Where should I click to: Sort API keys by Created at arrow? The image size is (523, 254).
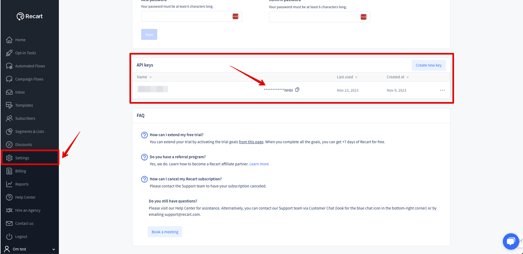click(x=408, y=77)
